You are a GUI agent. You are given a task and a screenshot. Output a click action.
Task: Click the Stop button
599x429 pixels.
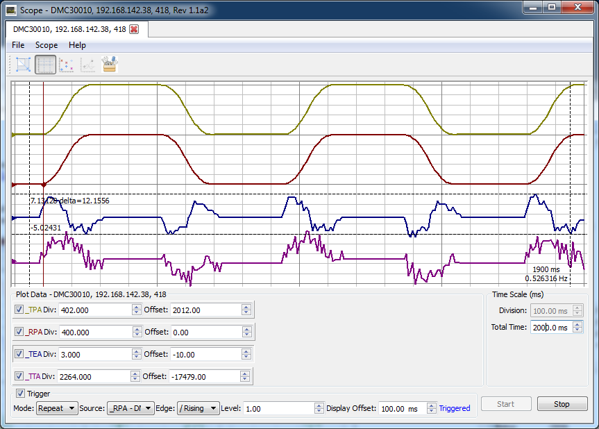point(562,404)
